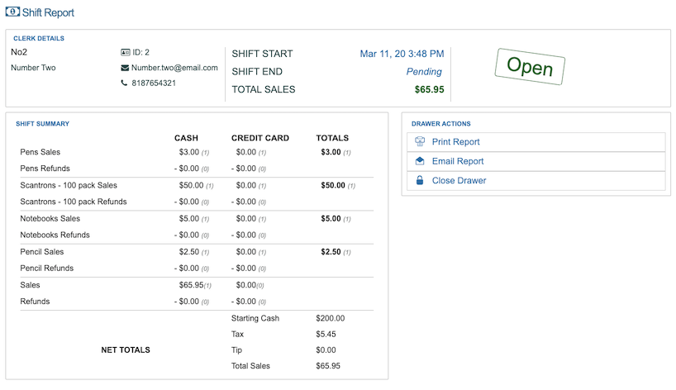Click the envelope icon beside clerk email
The image size is (676, 390).
(126, 68)
